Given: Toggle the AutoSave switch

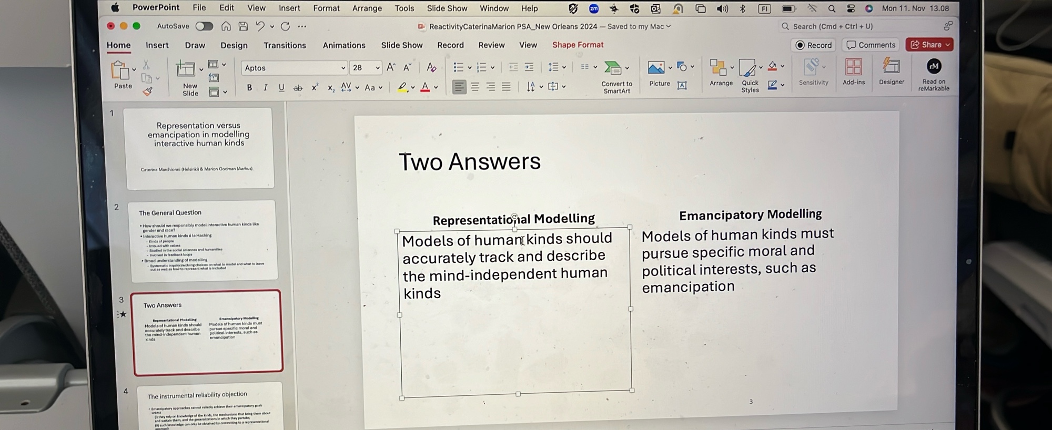Looking at the screenshot, I should [x=204, y=26].
